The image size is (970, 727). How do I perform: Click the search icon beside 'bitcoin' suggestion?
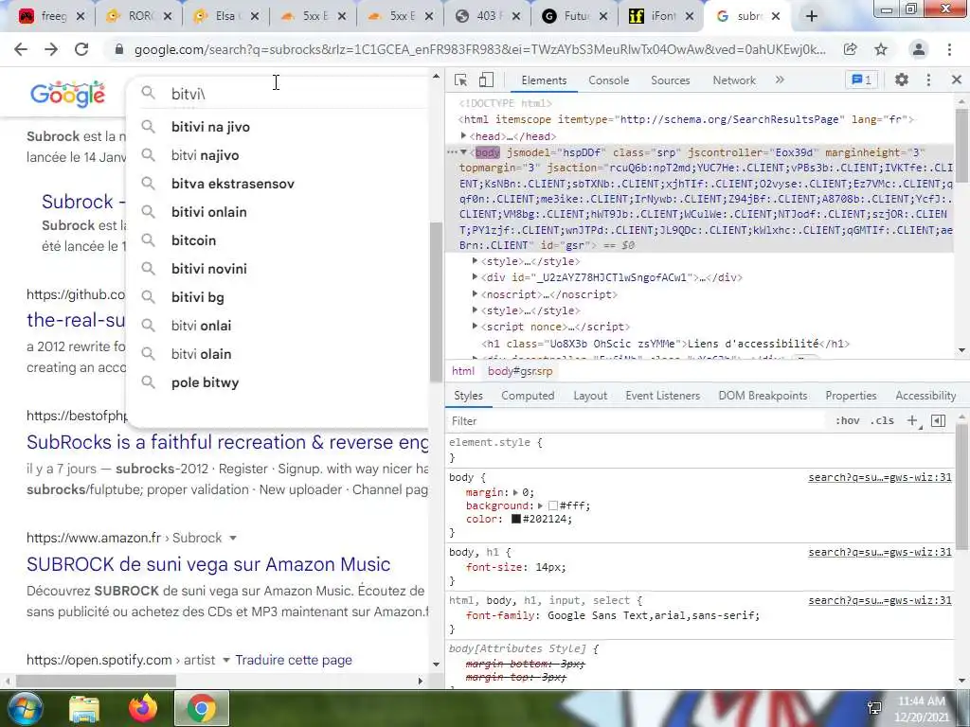pyautogui.click(x=148, y=239)
